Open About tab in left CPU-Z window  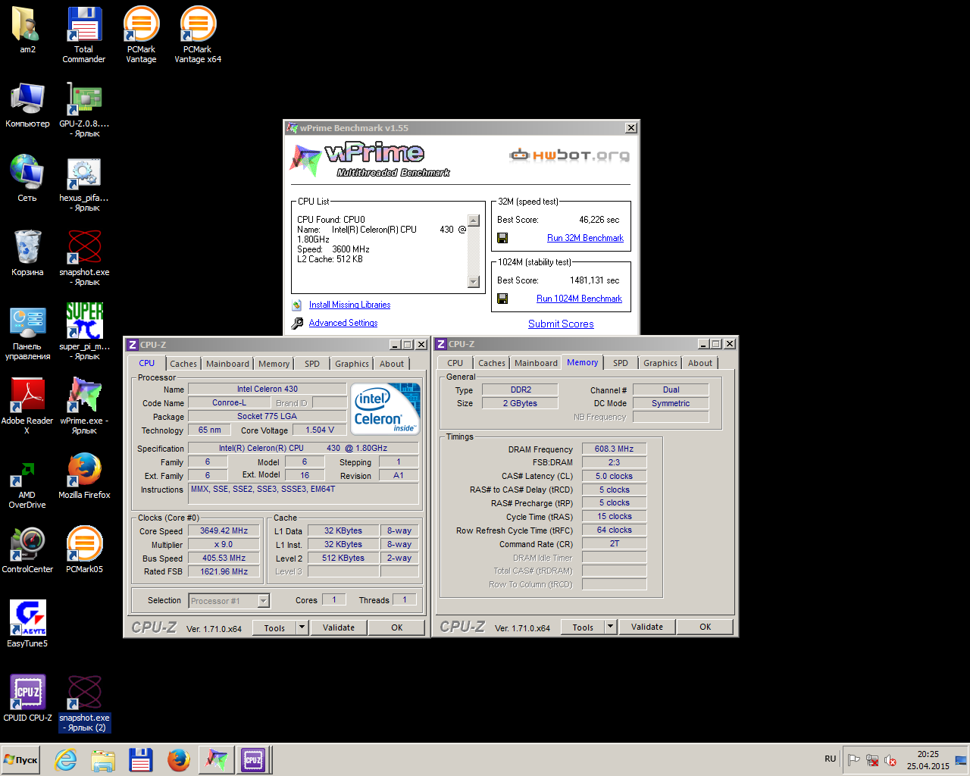coord(392,364)
